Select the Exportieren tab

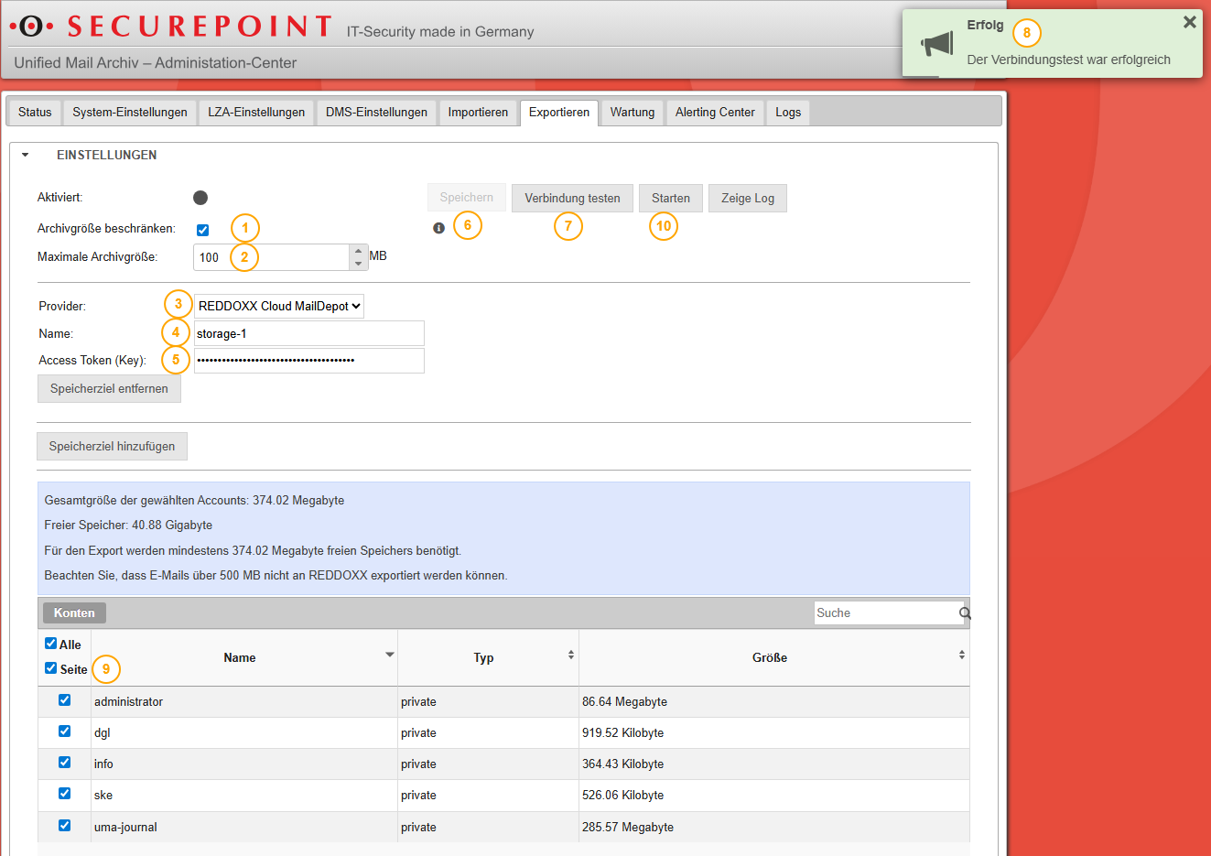(x=559, y=113)
